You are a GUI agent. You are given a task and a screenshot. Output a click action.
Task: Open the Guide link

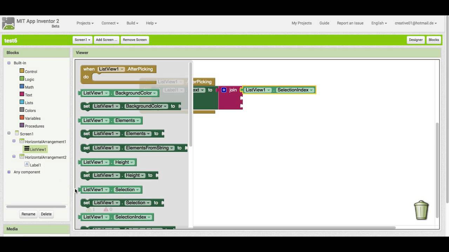(x=324, y=23)
